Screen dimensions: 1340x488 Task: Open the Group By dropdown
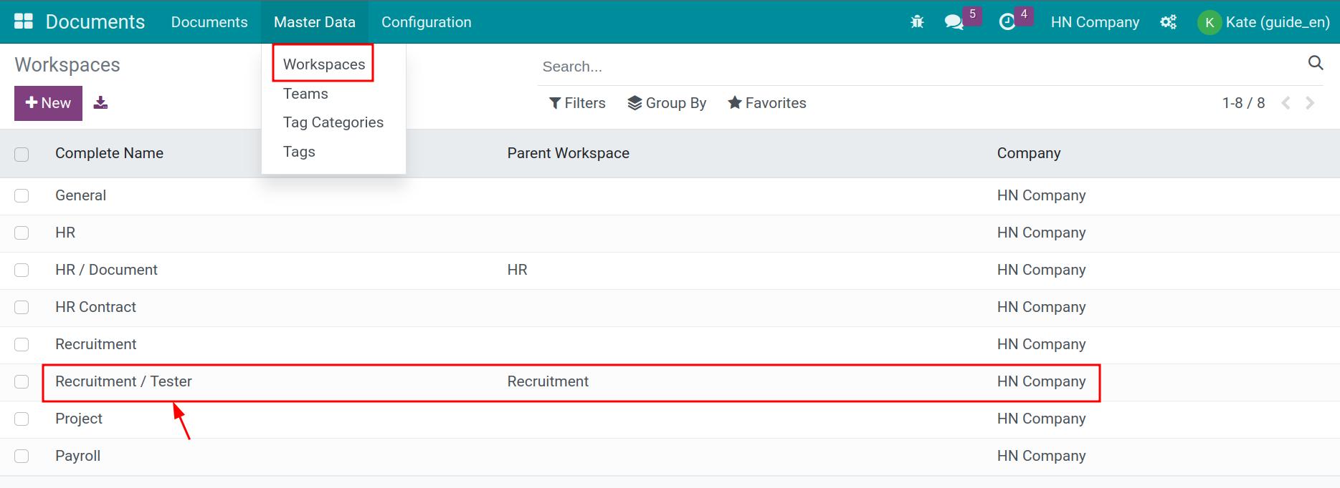tap(667, 103)
